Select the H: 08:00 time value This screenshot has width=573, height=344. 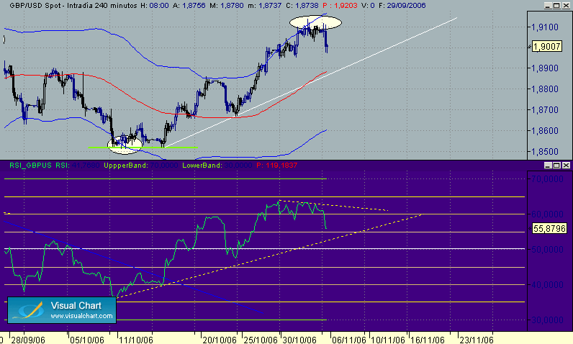tap(155, 6)
